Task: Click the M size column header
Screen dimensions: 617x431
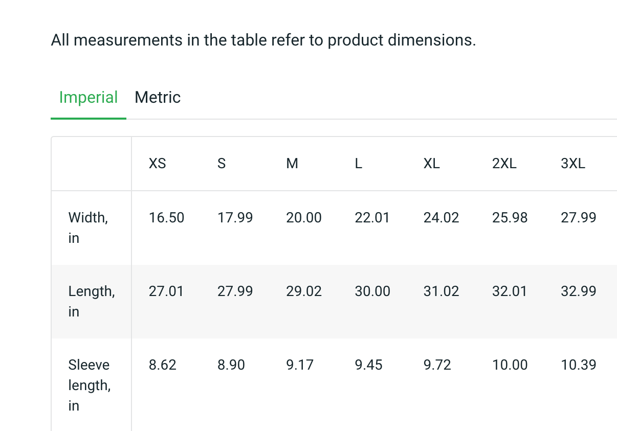Action: tap(292, 164)
